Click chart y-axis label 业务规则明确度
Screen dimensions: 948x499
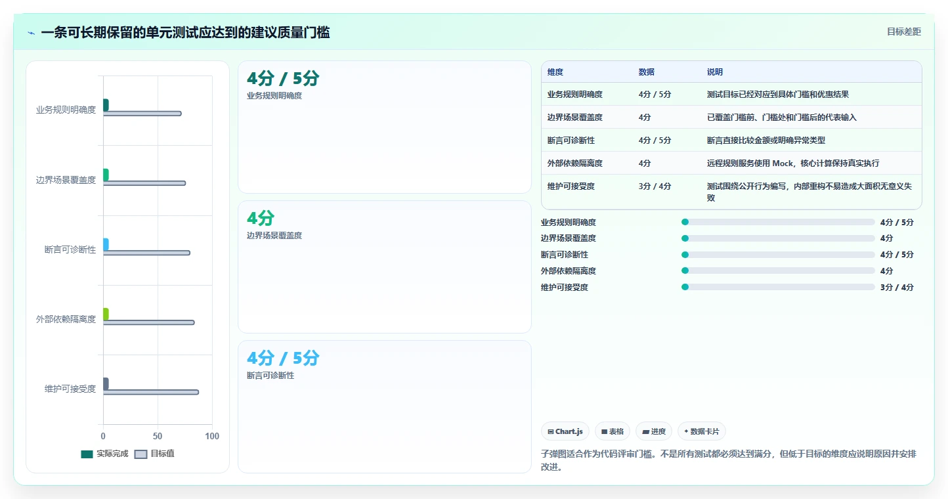pyautogui.click(x=66, y=110)
